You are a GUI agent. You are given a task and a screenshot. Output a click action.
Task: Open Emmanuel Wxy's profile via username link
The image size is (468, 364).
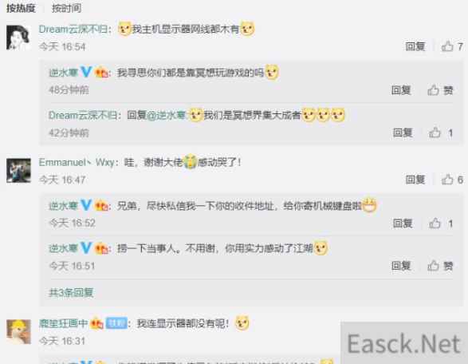pos(77,162)
